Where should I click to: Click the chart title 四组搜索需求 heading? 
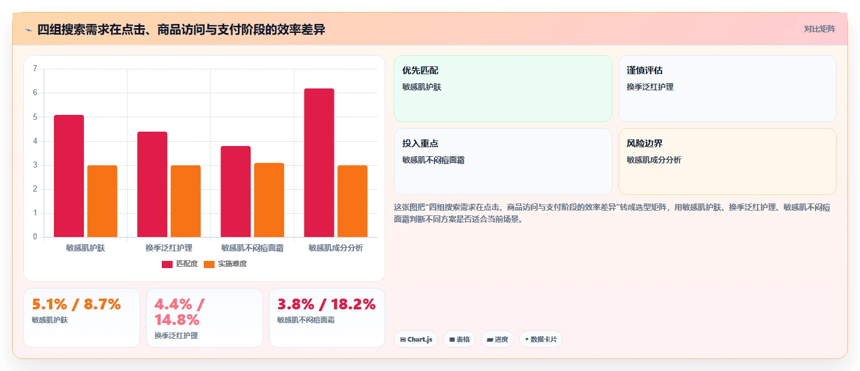[181, 29]
